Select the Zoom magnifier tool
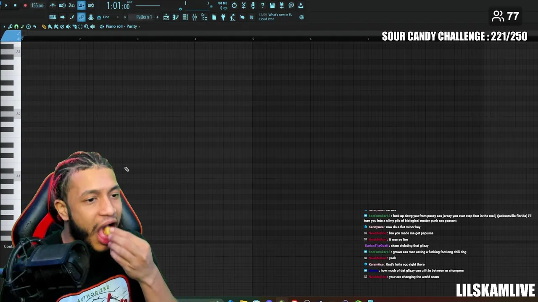The width and height of the screenshot is (538, 302). tap(86, 26)
